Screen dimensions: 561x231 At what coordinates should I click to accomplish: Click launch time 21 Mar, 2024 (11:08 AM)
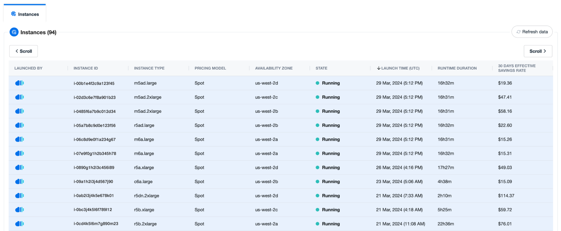pos(400,224)
